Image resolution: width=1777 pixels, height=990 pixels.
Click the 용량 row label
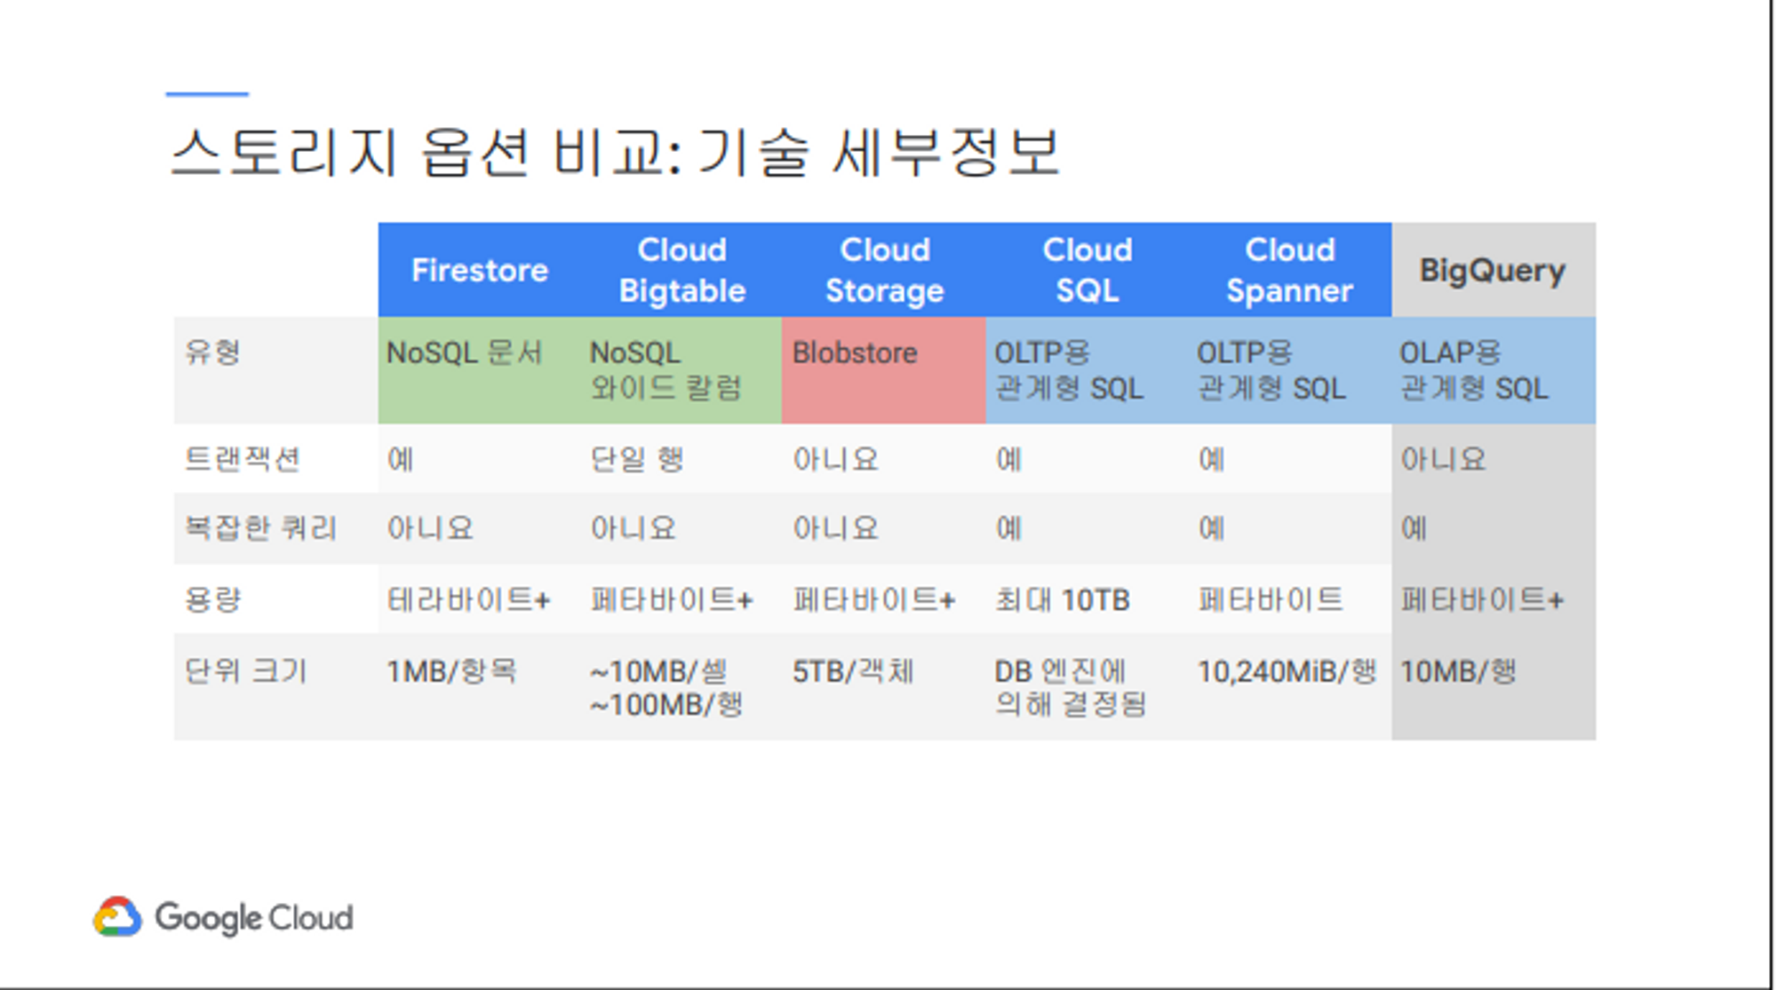pyautogui.click(x=213, y=599)
